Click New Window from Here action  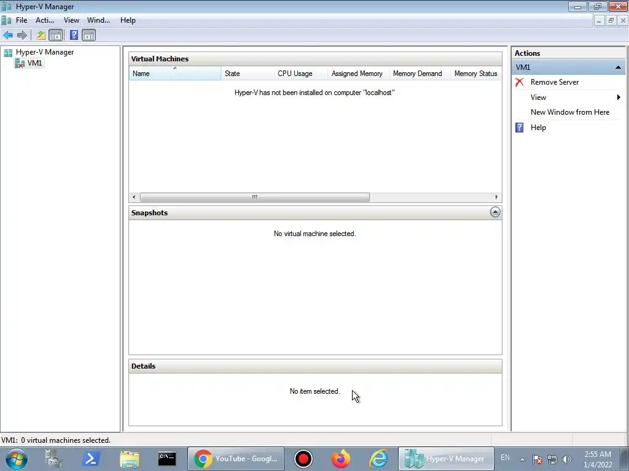tap(569, 112)
